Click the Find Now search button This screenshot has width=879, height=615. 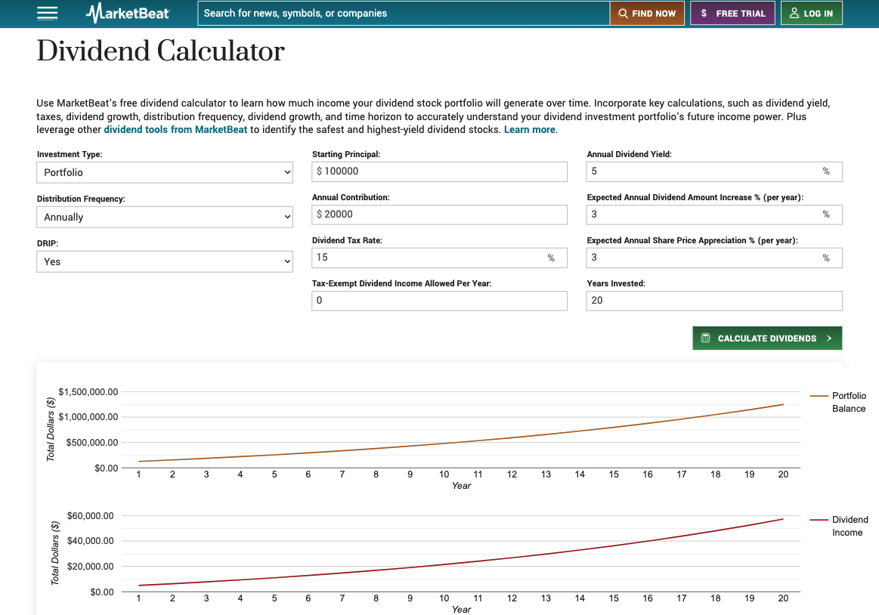coord(647,14)
